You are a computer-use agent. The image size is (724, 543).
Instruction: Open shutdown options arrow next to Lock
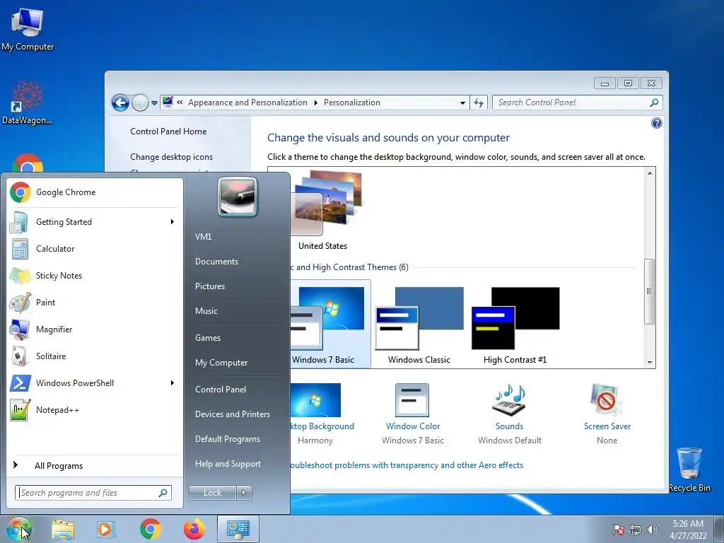[x=244, y=493]
